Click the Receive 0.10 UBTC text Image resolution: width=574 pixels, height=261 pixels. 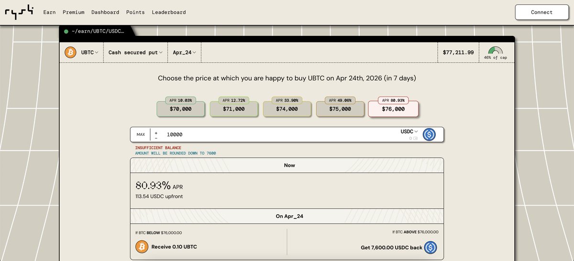[x=174, y=247]
